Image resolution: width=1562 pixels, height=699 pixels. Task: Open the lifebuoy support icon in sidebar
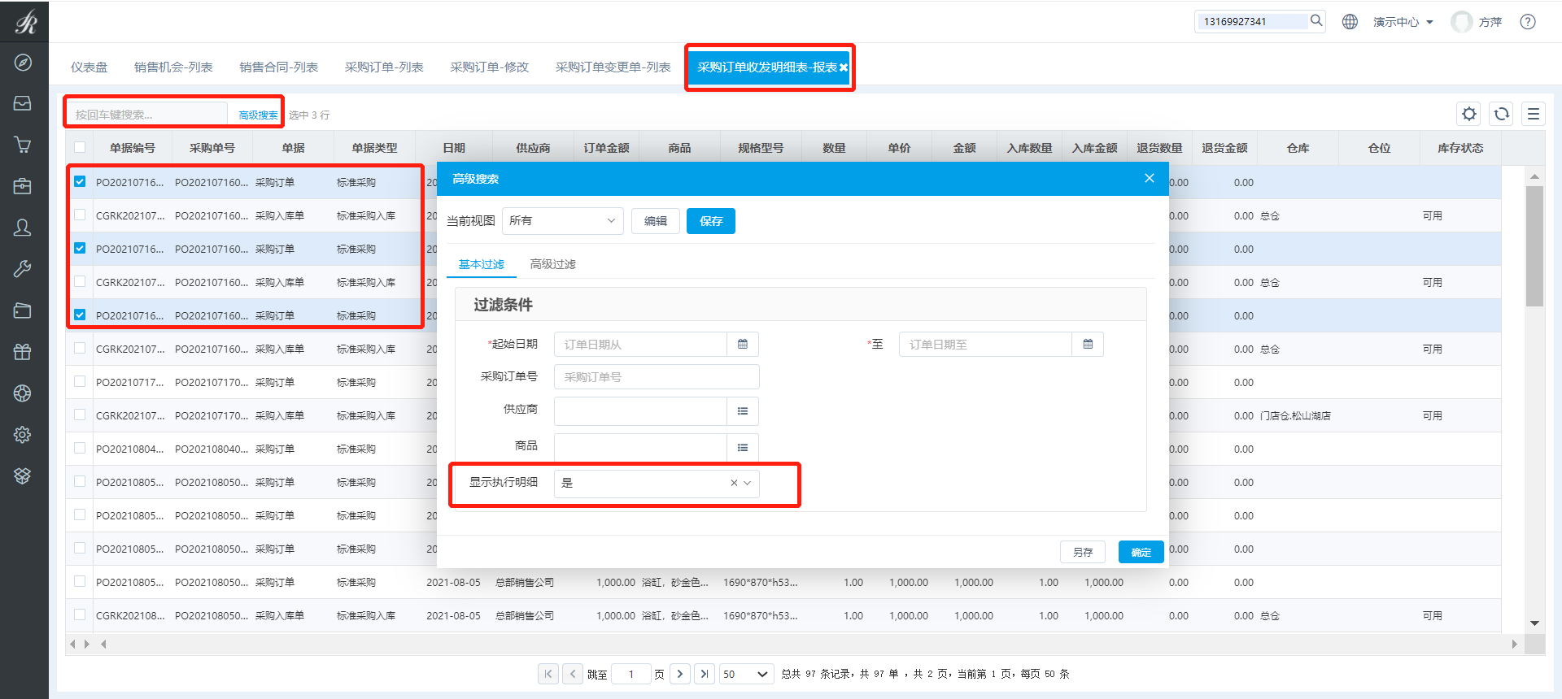[x=23, y=393]
